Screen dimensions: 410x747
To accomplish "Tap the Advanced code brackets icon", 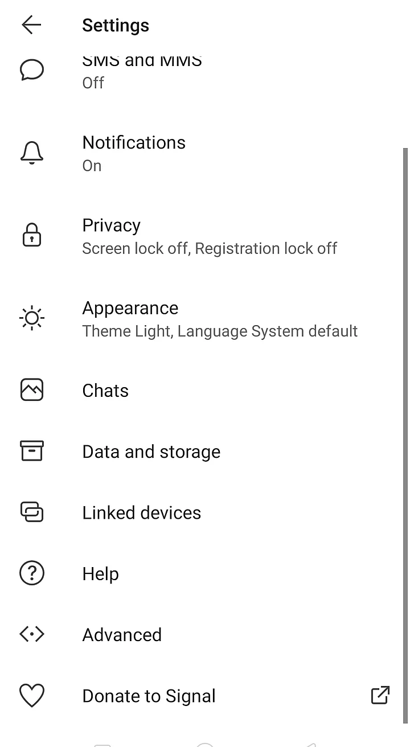I will pyautogui.click(x=32, y=634).
